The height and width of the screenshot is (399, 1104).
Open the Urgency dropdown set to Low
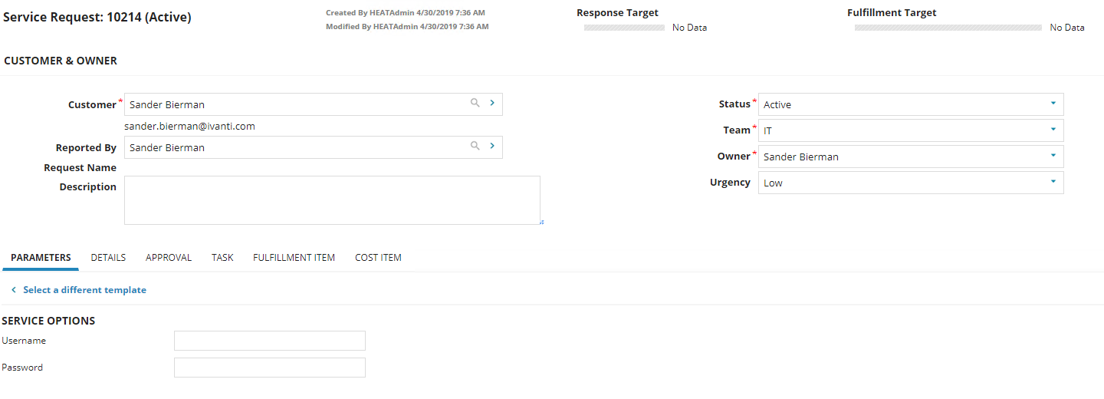pyautogui.click(x=911, y=183)
